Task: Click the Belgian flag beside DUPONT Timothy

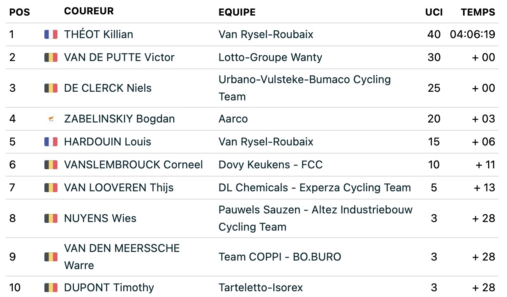Action: 51,288
